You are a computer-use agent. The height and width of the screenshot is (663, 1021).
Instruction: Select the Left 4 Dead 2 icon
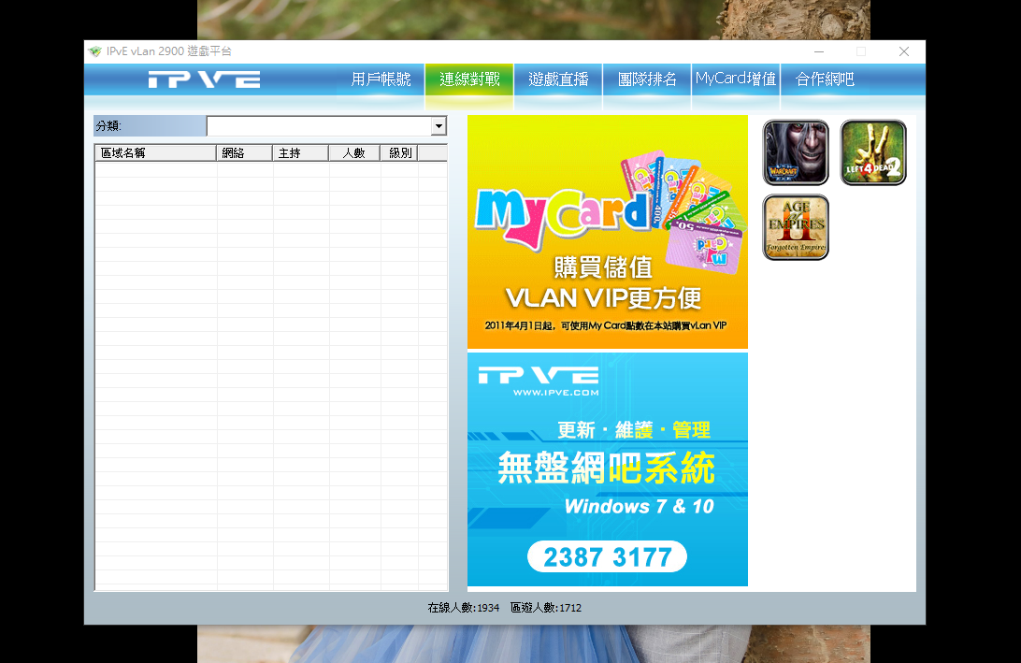[x=873, y=152]
